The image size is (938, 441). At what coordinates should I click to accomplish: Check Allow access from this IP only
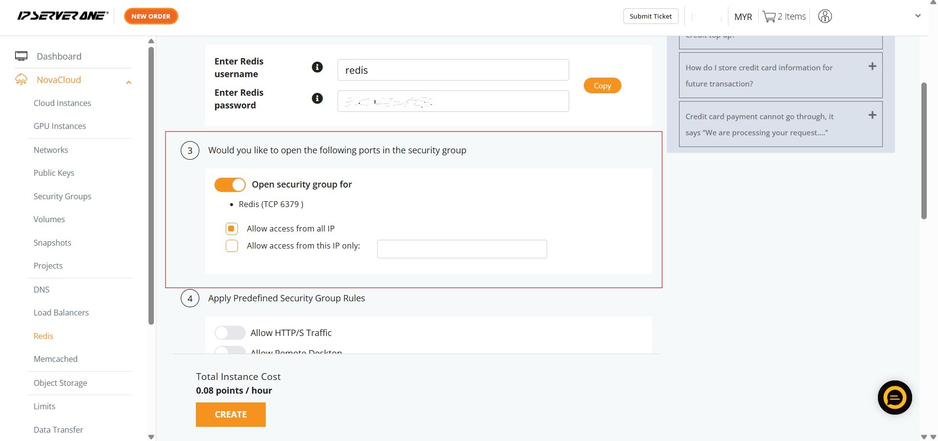[232, 246]
